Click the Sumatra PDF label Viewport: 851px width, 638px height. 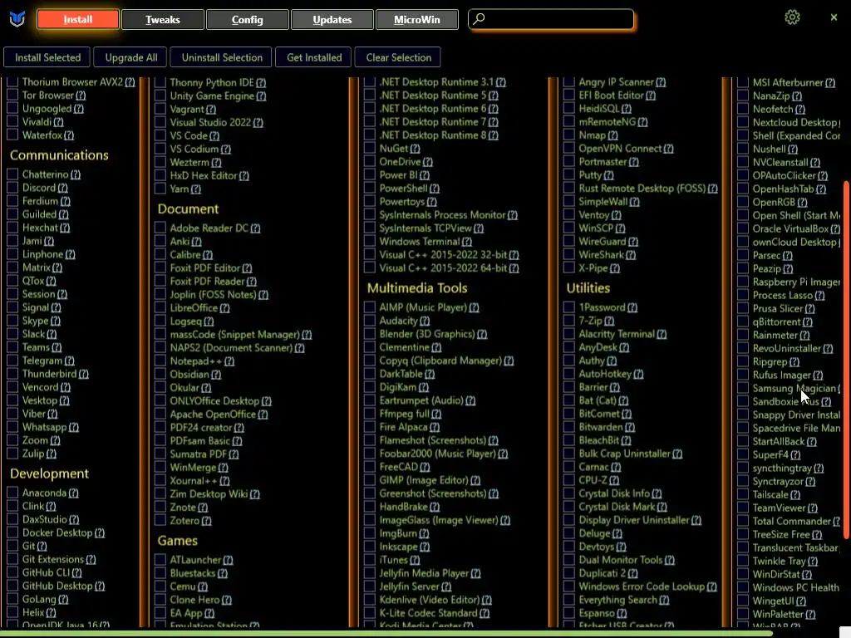tap(198, 454)
